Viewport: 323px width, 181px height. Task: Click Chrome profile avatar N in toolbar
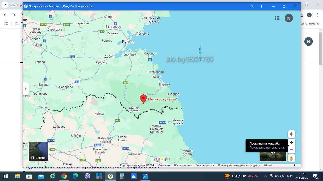pos(309,15)
